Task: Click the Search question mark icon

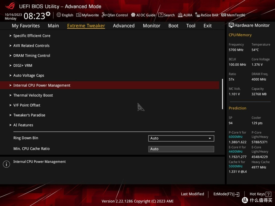Action: [x=161, y=15]
